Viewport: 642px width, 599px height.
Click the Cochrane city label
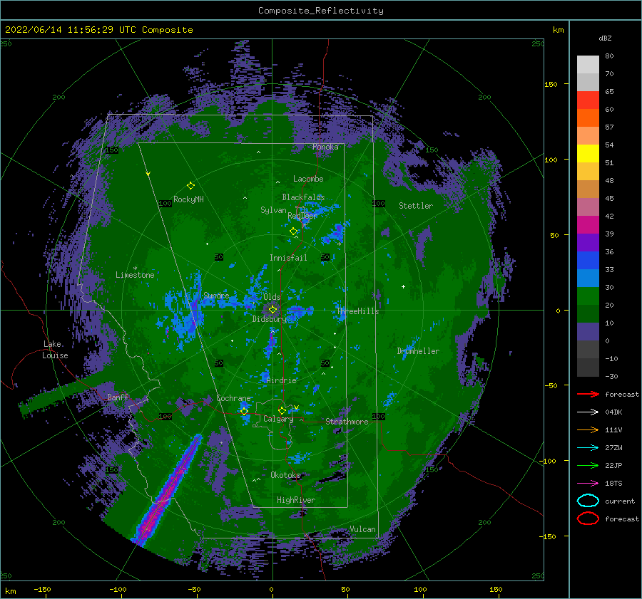coord(233,398)
